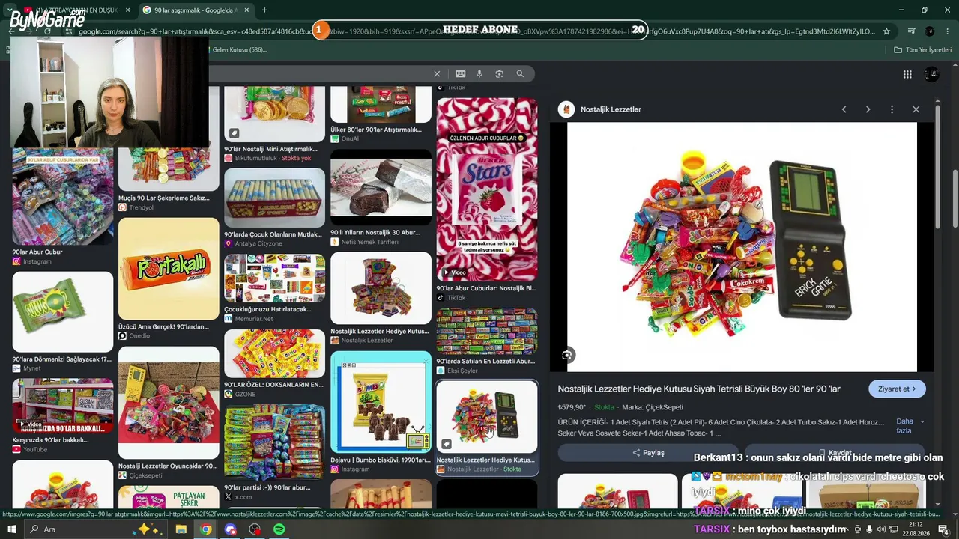Viewport: 959px width, 539px height.
Task: Expand product description with 'Daha fazla'
Action: 910,426
